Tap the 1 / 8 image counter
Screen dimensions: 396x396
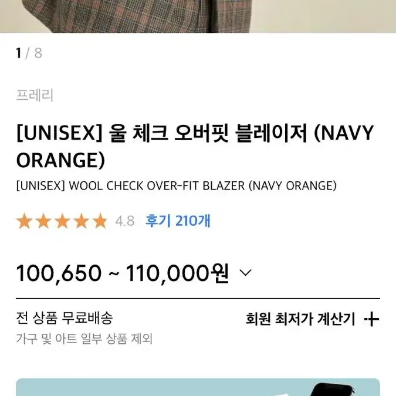point(29,53)
